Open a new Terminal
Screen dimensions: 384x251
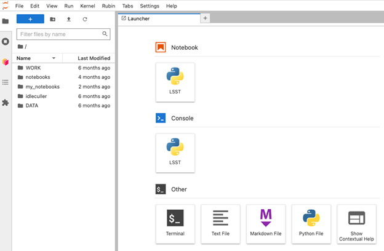pos(175,224)
